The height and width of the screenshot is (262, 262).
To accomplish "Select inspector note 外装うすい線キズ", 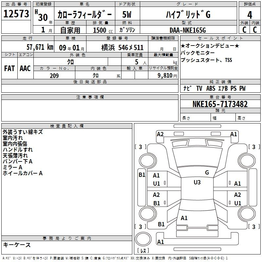I will point(23,132).
